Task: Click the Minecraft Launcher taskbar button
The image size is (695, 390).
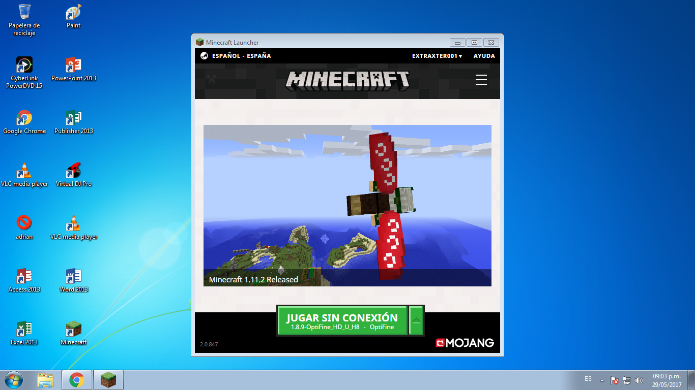Action: pyautogui.click(x=108, y=380)
